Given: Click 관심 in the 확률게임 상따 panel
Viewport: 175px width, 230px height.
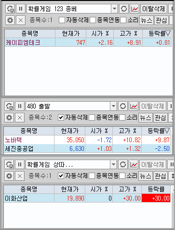Looking at the screenshot, I should point(161,176).
